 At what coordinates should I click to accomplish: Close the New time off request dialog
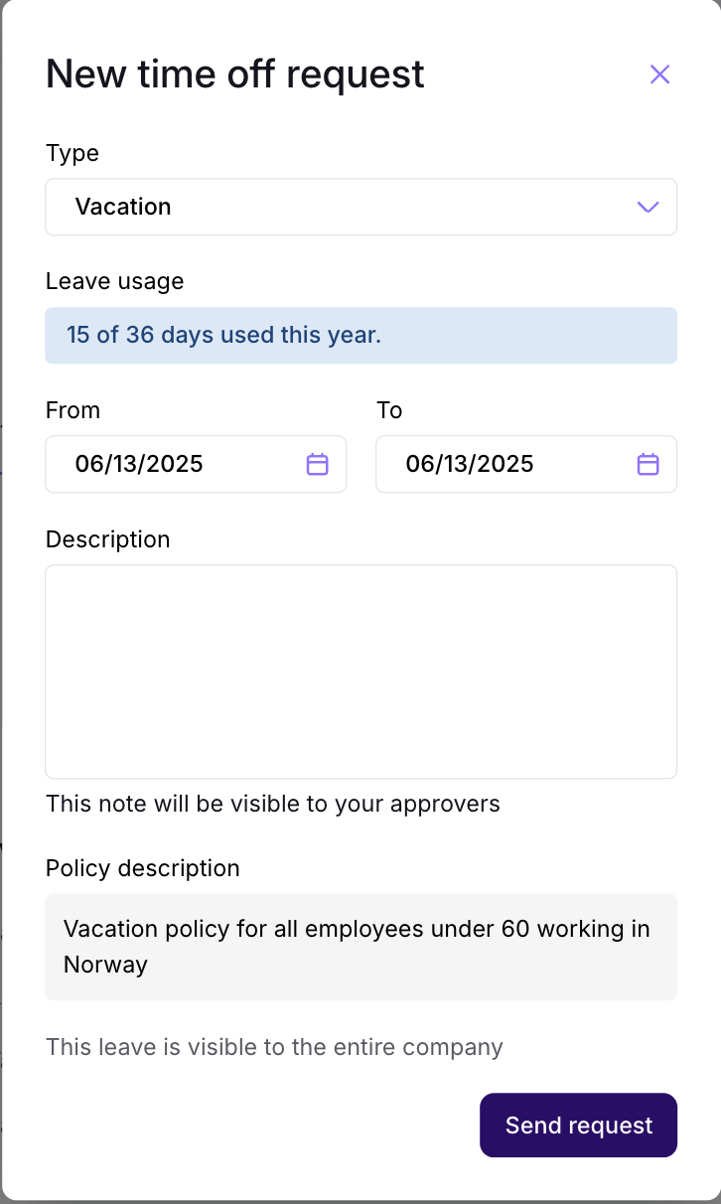click(x=659, y=75)
